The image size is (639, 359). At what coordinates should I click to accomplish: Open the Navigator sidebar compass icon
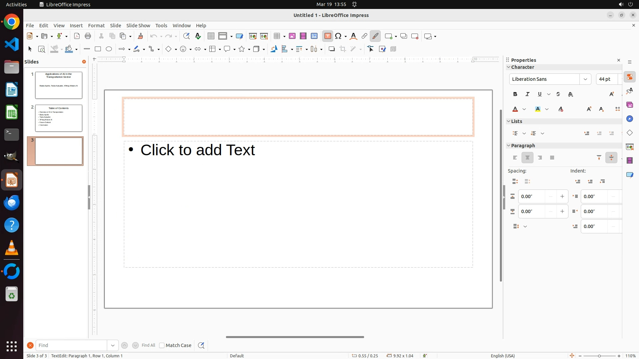point(629,119)
